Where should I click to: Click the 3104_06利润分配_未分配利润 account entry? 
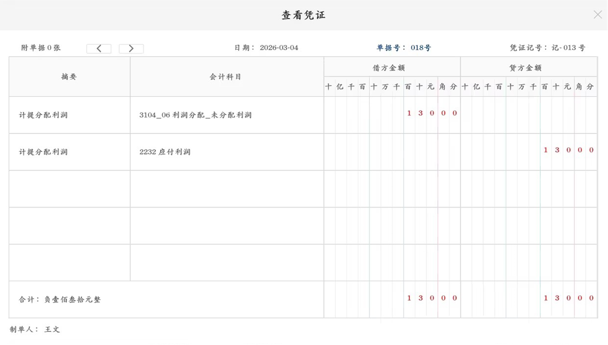(x=196, y=115)
